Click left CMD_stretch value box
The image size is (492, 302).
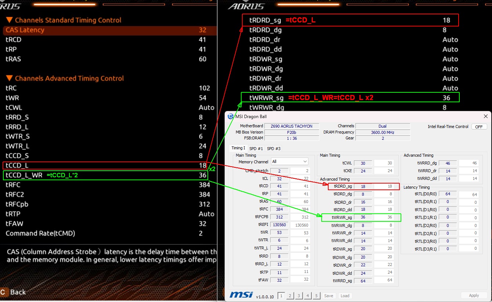pos(279,171)
